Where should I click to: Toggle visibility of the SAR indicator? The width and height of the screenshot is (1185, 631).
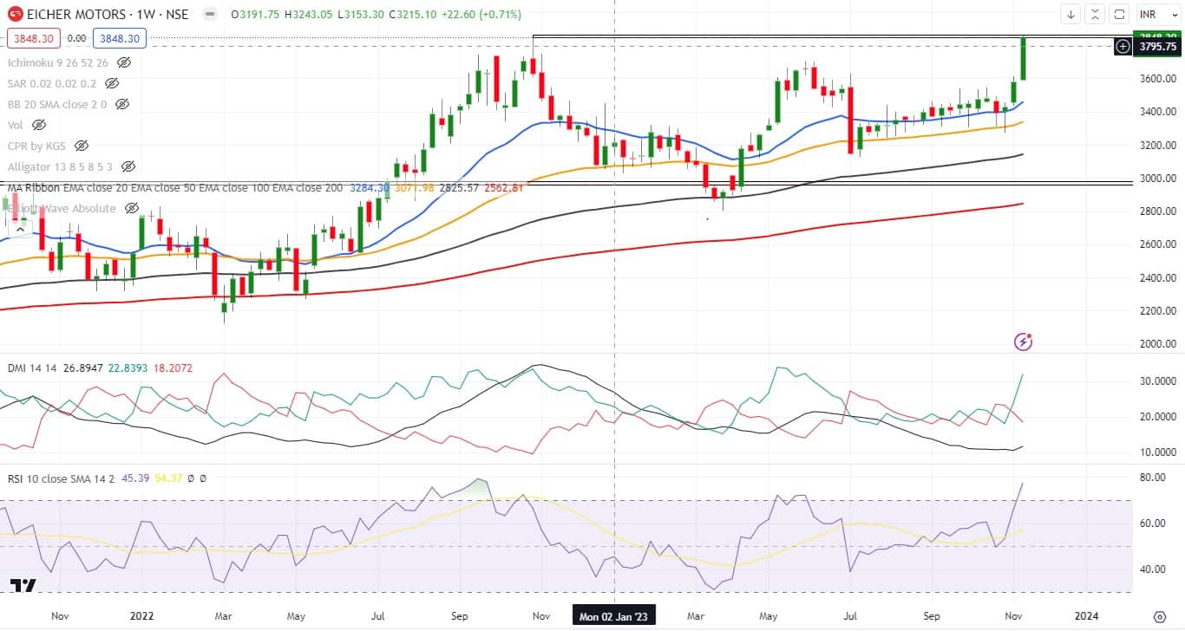111,83
